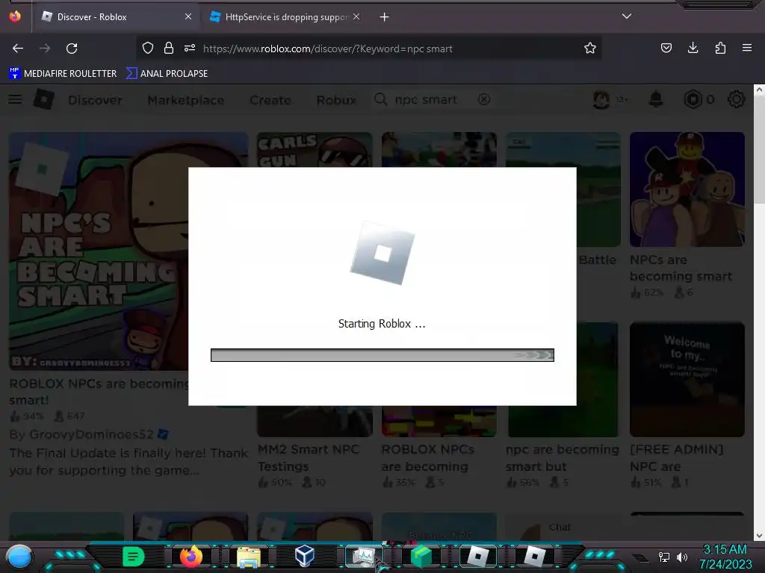This screenshot has height=573, width=765.
Task: Open the VirtualBox taskbar icon
Action: coord(305,556)
